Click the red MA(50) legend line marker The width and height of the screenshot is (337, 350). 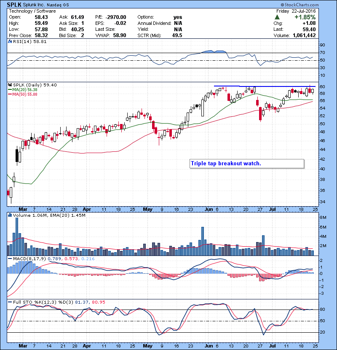[10, 94]
